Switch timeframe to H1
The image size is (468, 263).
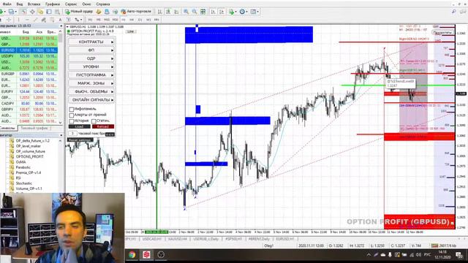click(x=124, y=20)
